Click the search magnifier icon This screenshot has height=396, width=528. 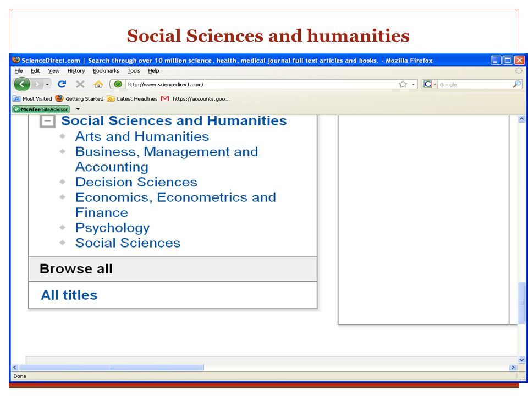516,84
